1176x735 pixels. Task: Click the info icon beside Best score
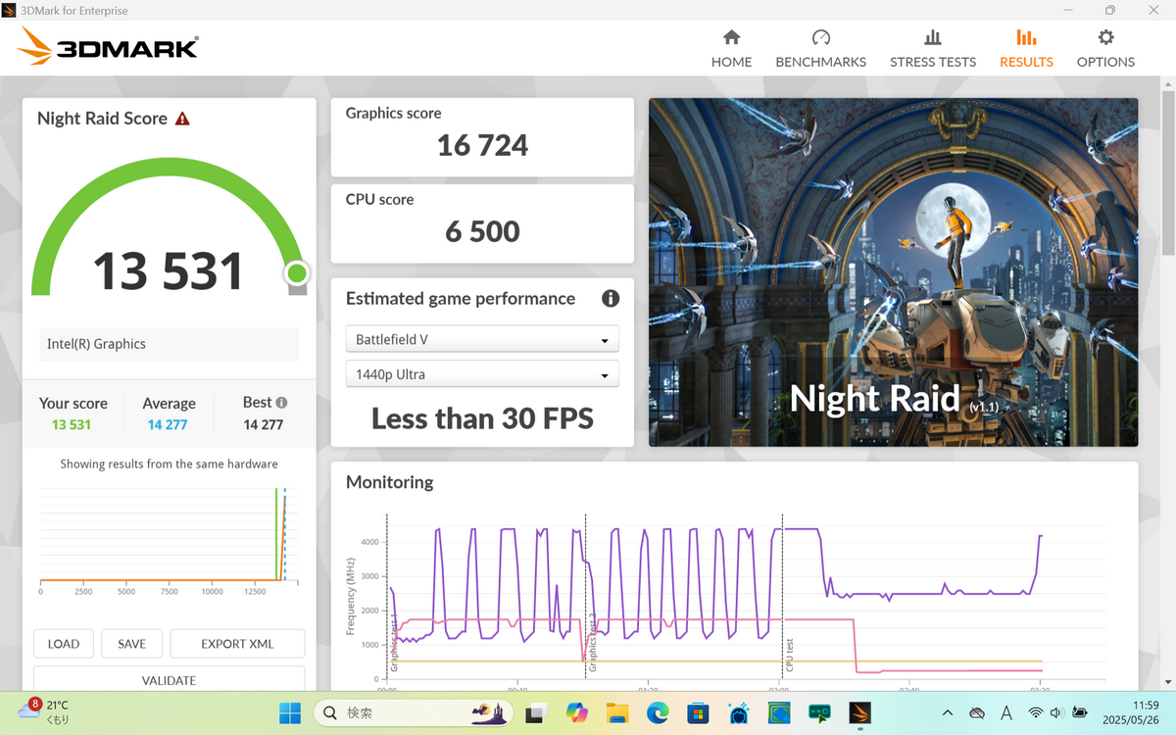[282, 403]
